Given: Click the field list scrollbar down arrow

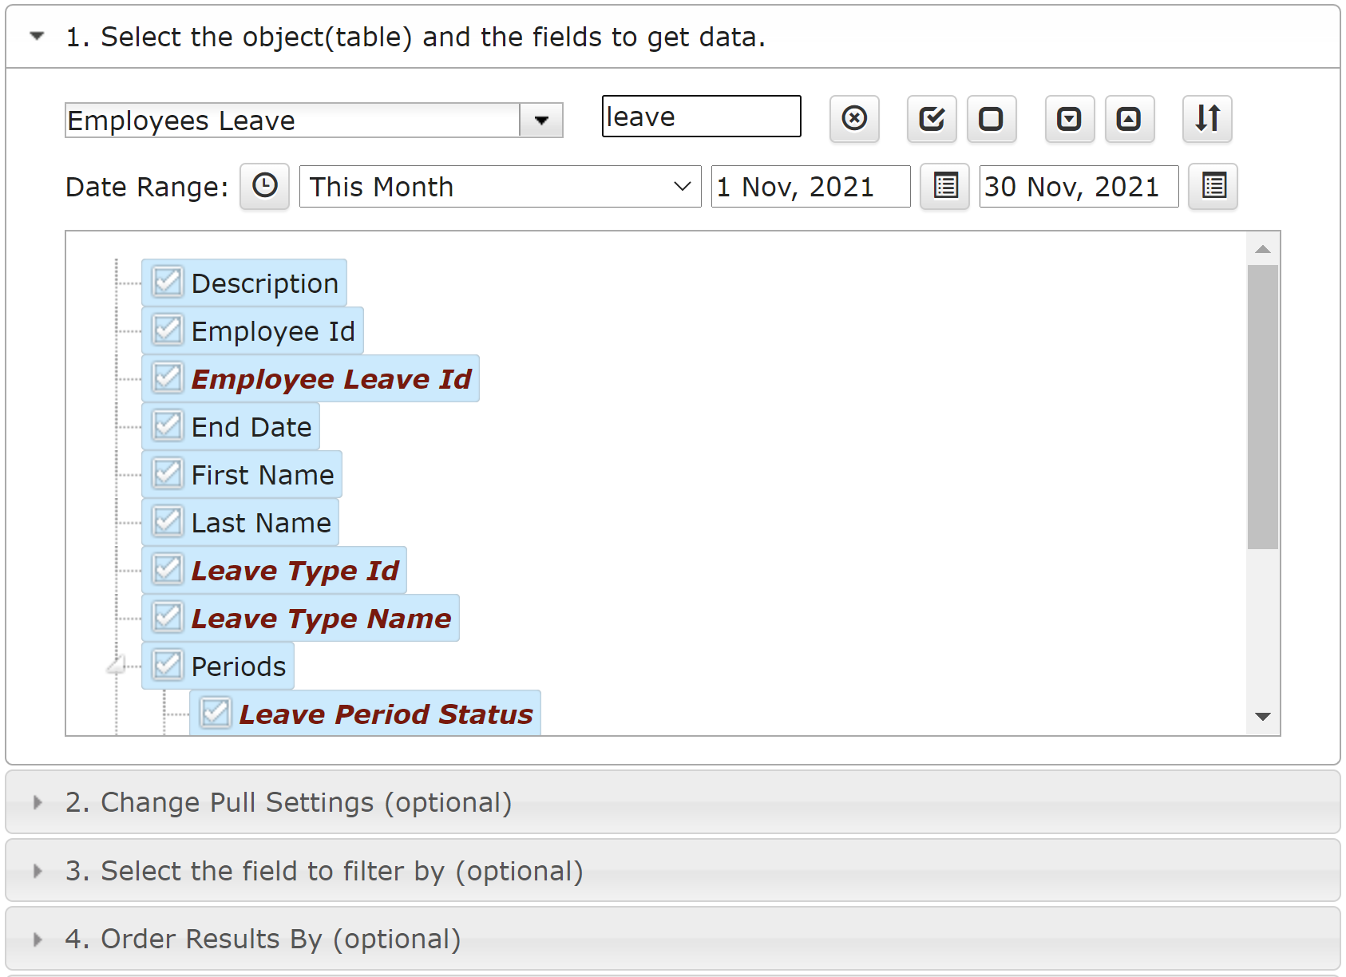Looking at the screenshot, I should [x=1263, y=717].
